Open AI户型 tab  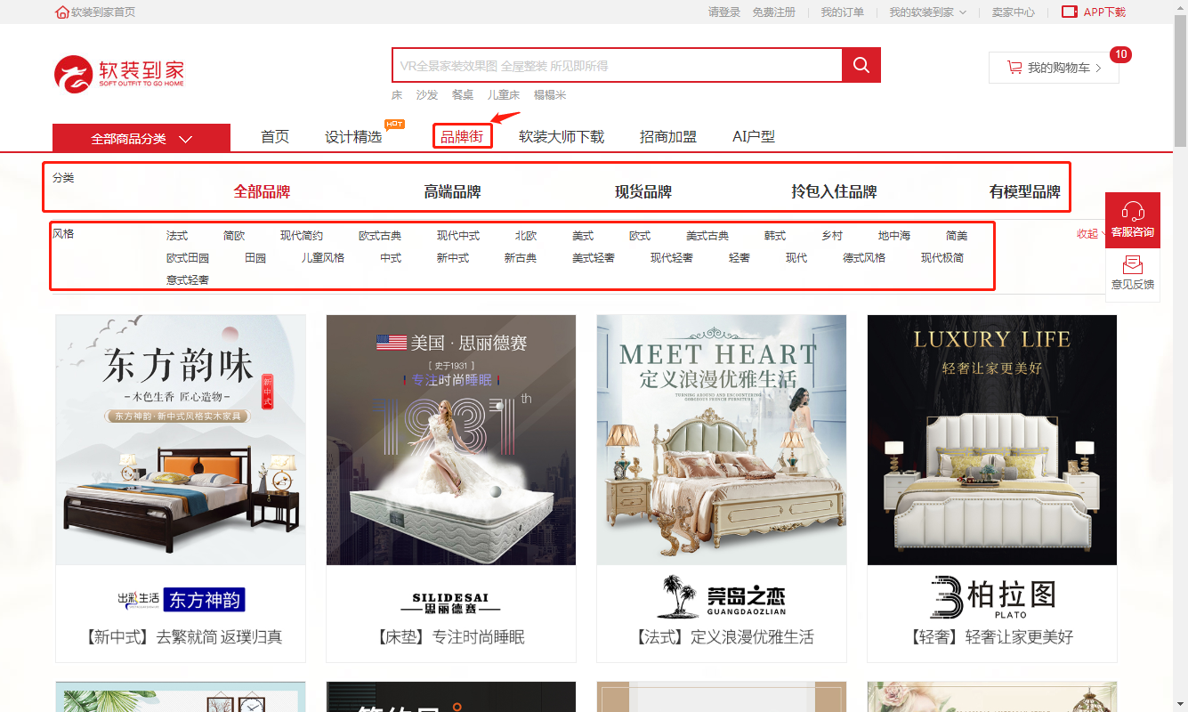(x=754, y=137)
